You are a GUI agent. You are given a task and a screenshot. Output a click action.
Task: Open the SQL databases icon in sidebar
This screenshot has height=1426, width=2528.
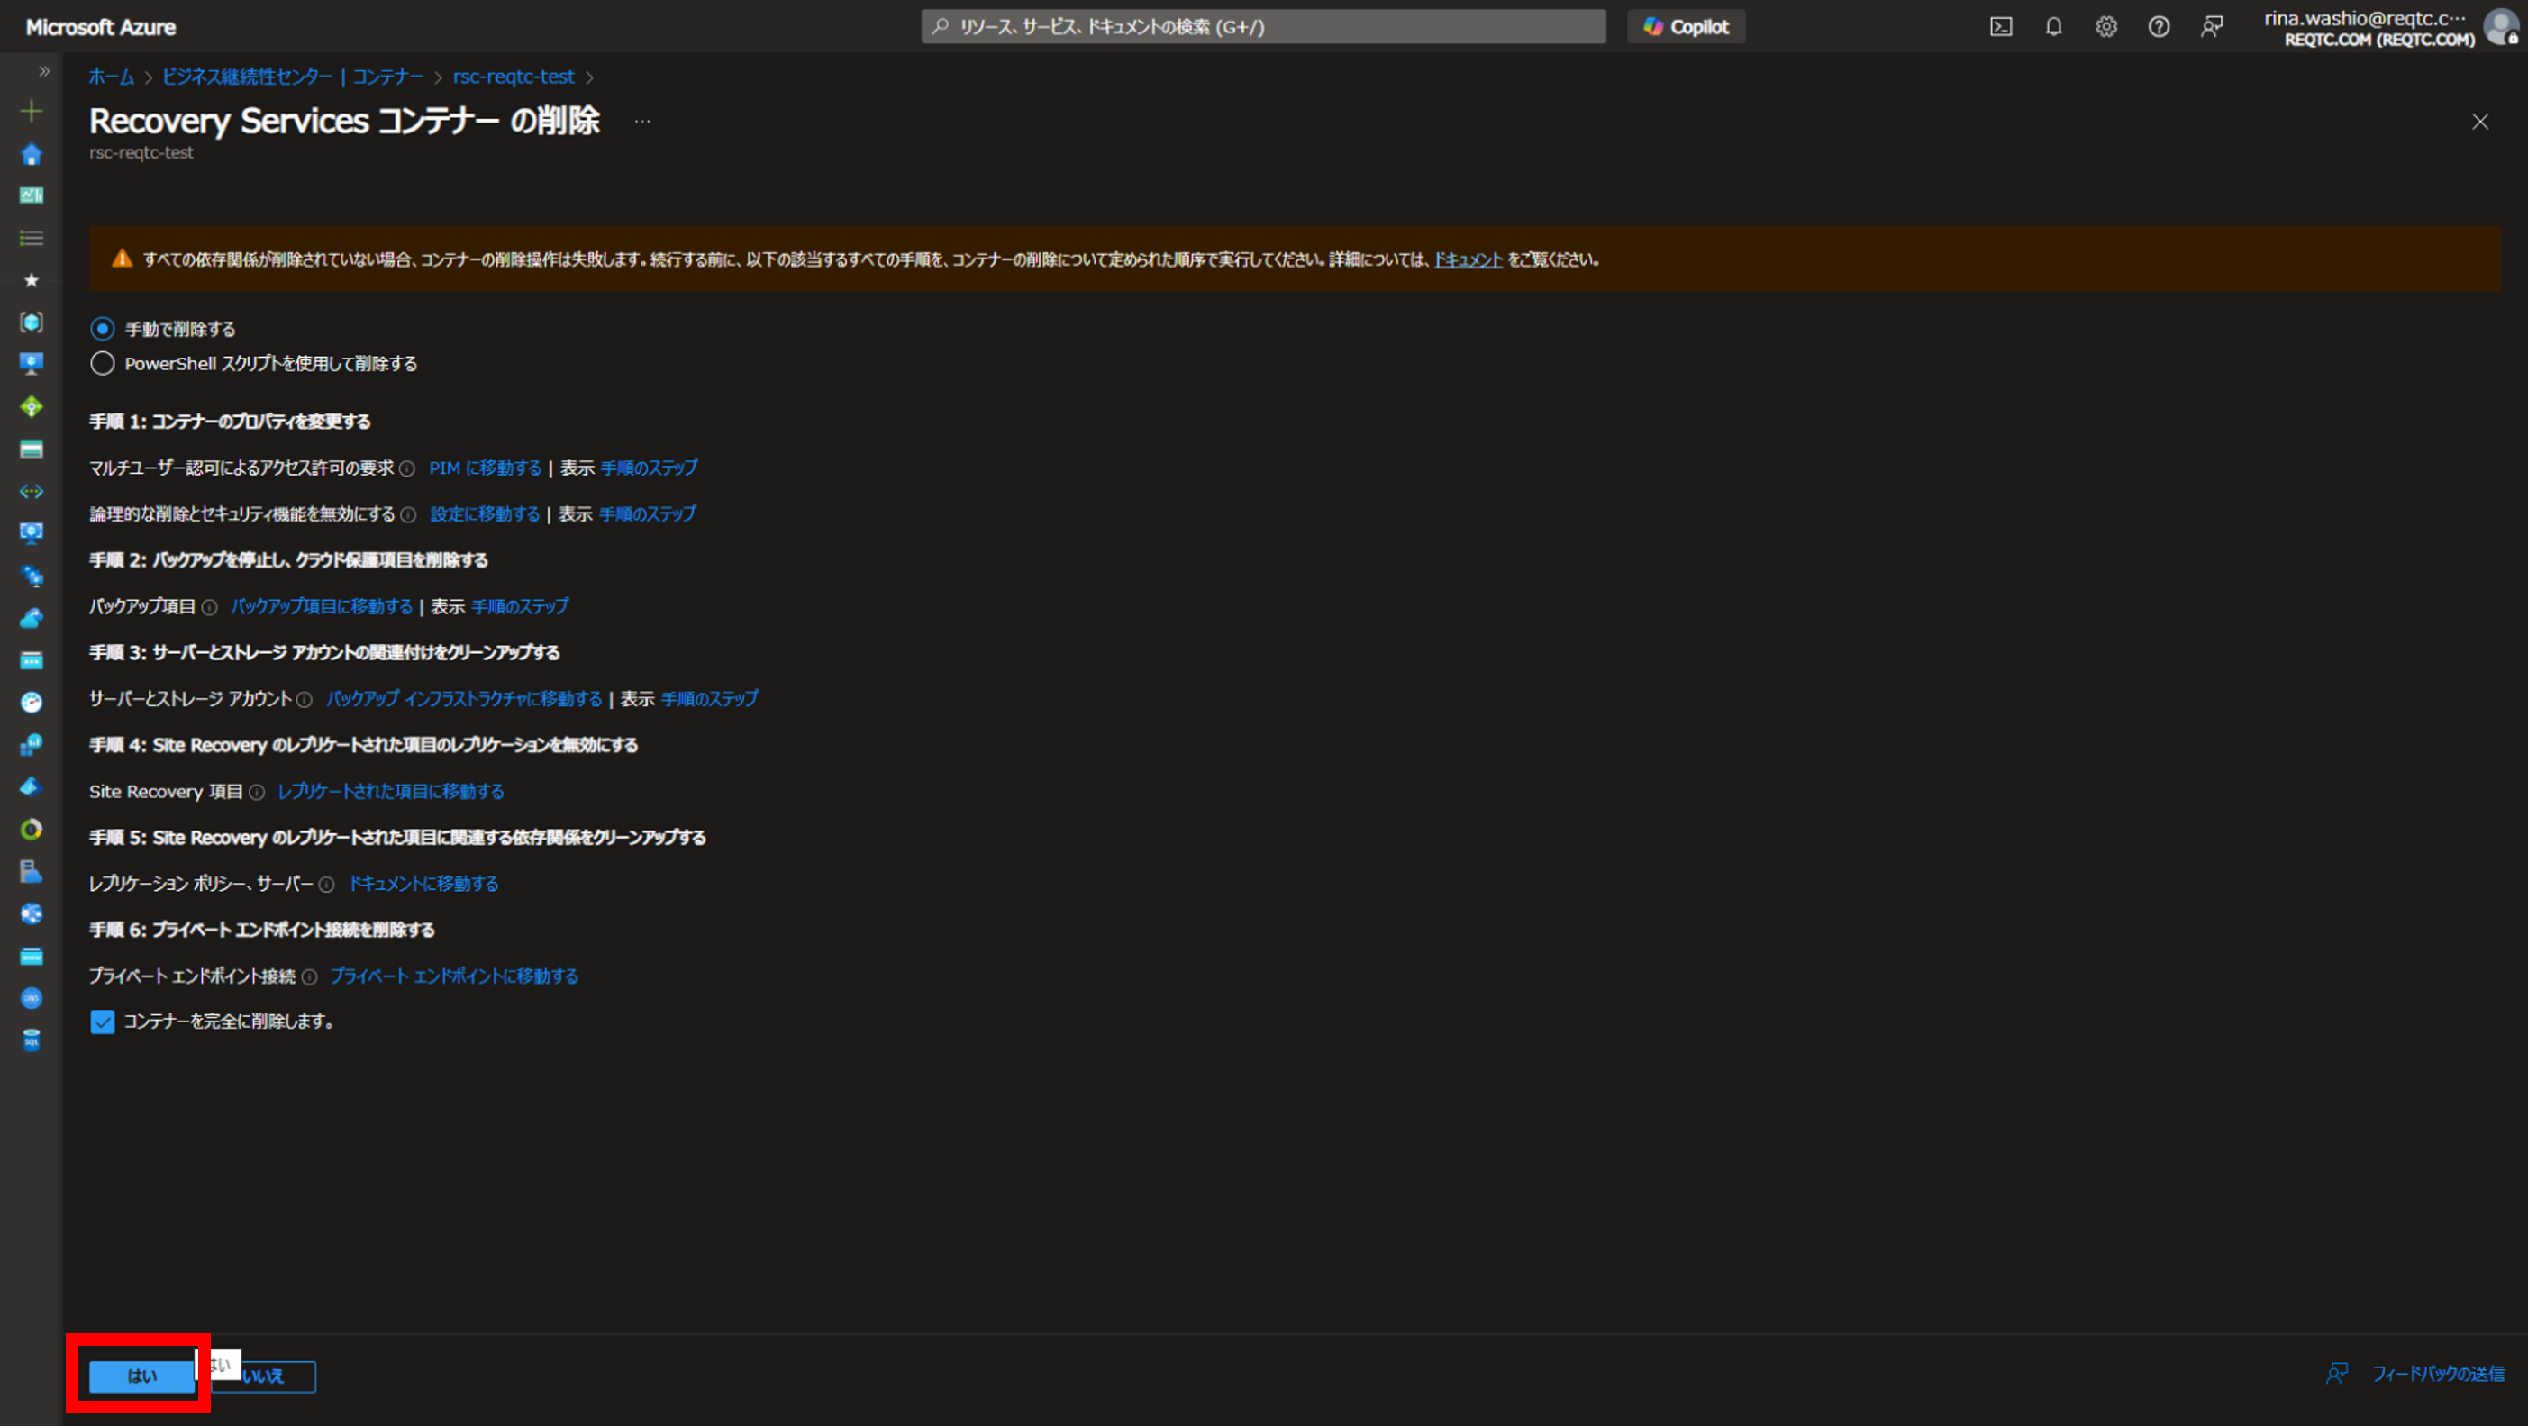point(32,1040)
